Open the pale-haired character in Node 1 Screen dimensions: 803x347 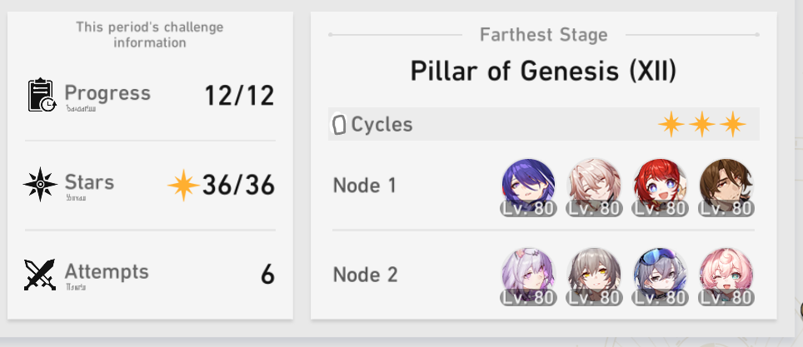(x=595, y=186)
